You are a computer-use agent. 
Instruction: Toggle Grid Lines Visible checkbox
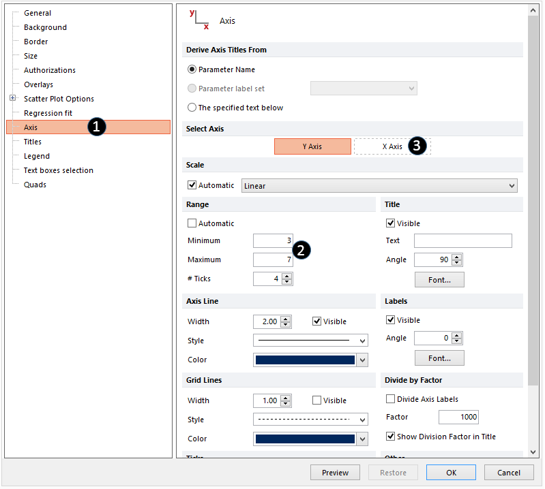coord(317,400)
